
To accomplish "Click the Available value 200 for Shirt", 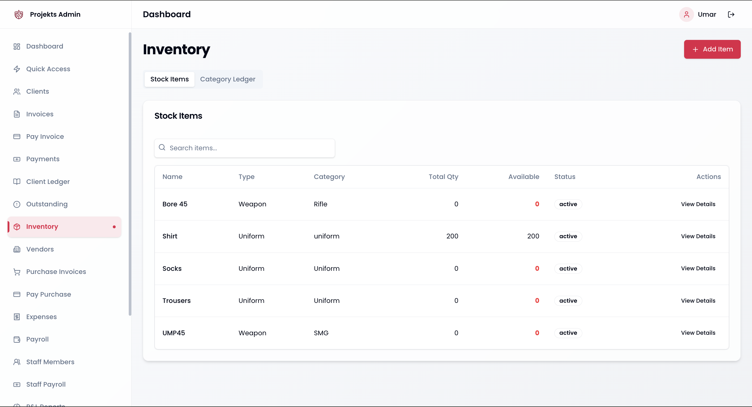I will coord(533,236).
